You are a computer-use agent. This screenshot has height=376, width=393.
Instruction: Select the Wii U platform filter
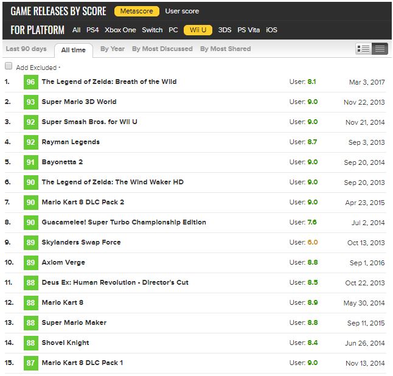tap(198, 29)
